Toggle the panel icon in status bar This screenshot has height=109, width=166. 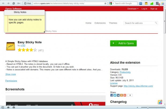pos(3,107)
